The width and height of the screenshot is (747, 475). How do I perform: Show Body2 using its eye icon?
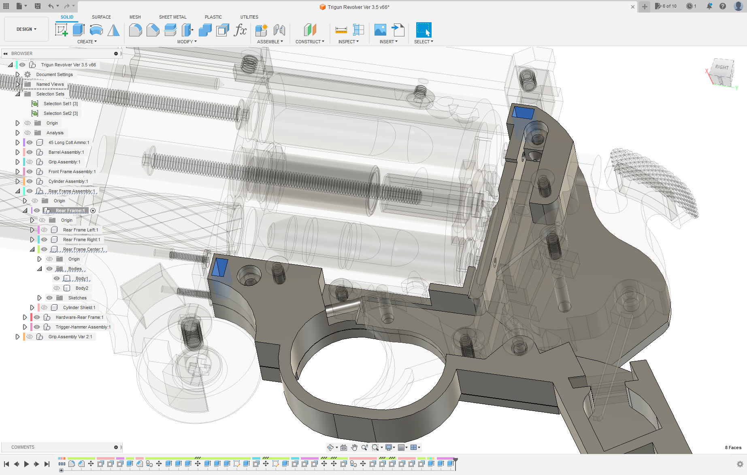(57, 288)
